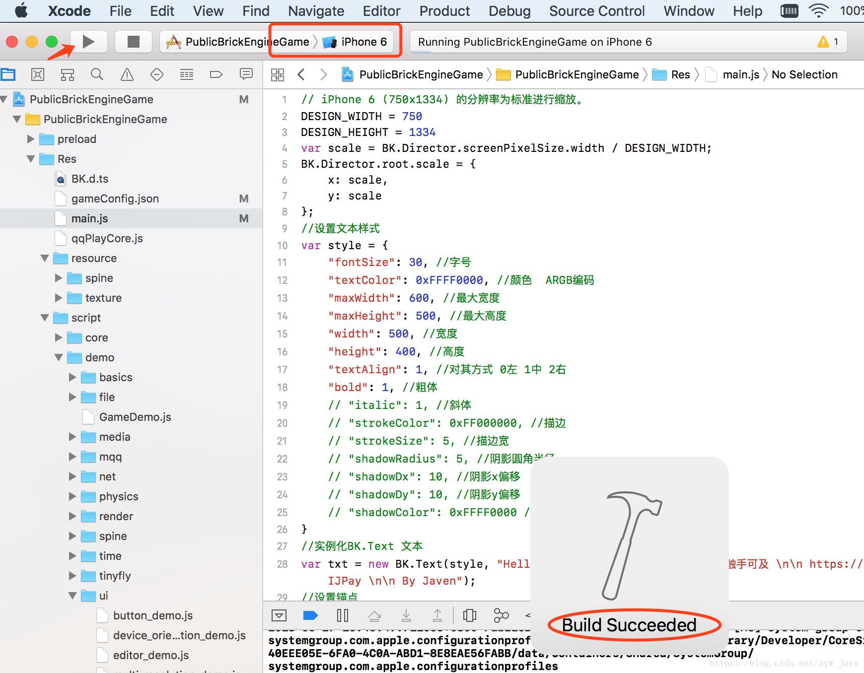Open the Project navigator tab

[8, 74]
